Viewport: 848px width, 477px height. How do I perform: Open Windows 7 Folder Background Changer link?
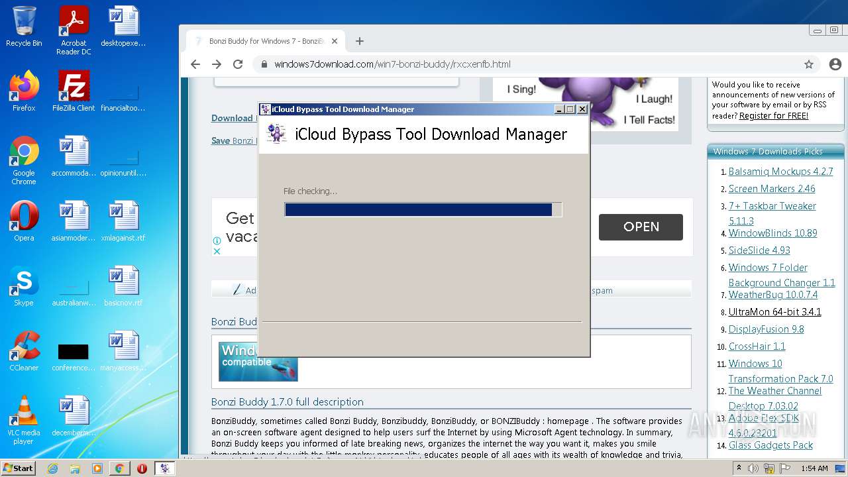point(782,275)
